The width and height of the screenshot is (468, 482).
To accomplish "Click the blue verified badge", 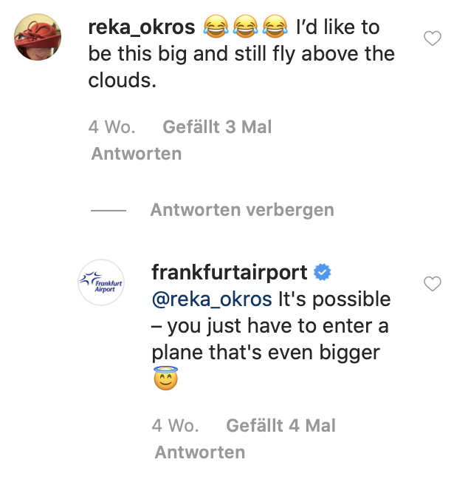I will [x=323, y=272].
